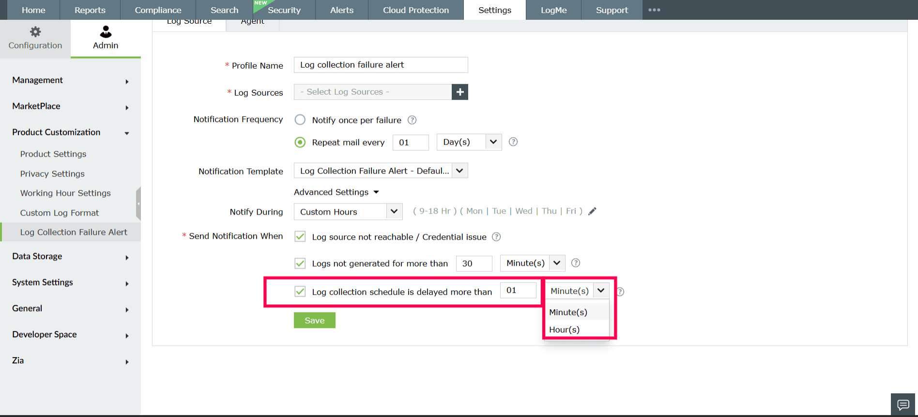The height and width of the screenshot is (417, 918).
Task: Collapse the Advanced Settings section
Action: coord(337,192)
